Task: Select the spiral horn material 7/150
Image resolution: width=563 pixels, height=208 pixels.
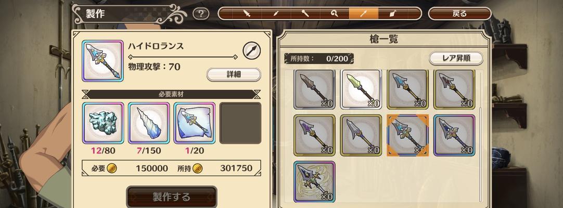Action: [149, 123]
